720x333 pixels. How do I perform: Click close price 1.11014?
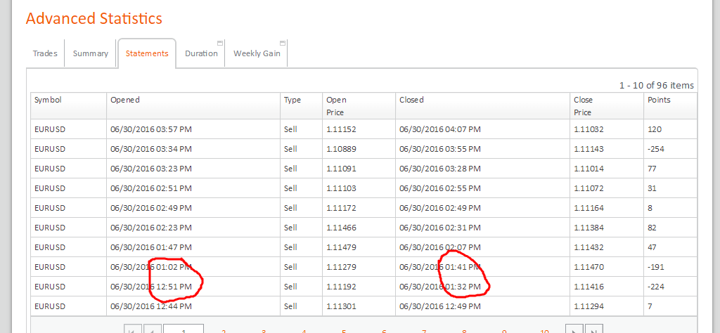click(589, 169)
